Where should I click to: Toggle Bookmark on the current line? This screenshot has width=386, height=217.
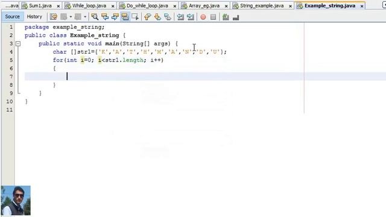click(168, 17)
